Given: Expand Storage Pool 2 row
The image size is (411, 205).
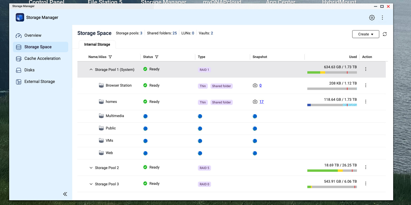Looking at the screenshot, I should pos(91,168).
